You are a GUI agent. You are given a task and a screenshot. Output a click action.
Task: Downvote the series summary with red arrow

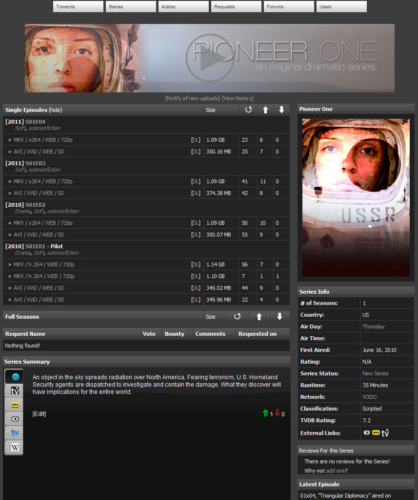[x=277, y=413]
